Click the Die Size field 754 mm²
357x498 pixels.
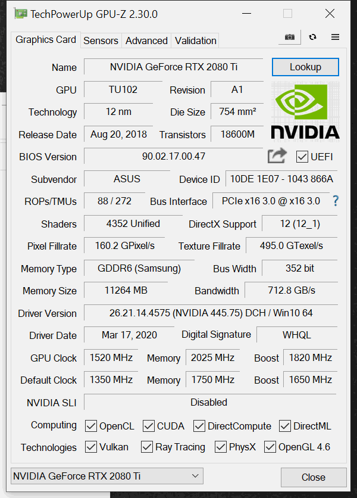pos(237,111)
